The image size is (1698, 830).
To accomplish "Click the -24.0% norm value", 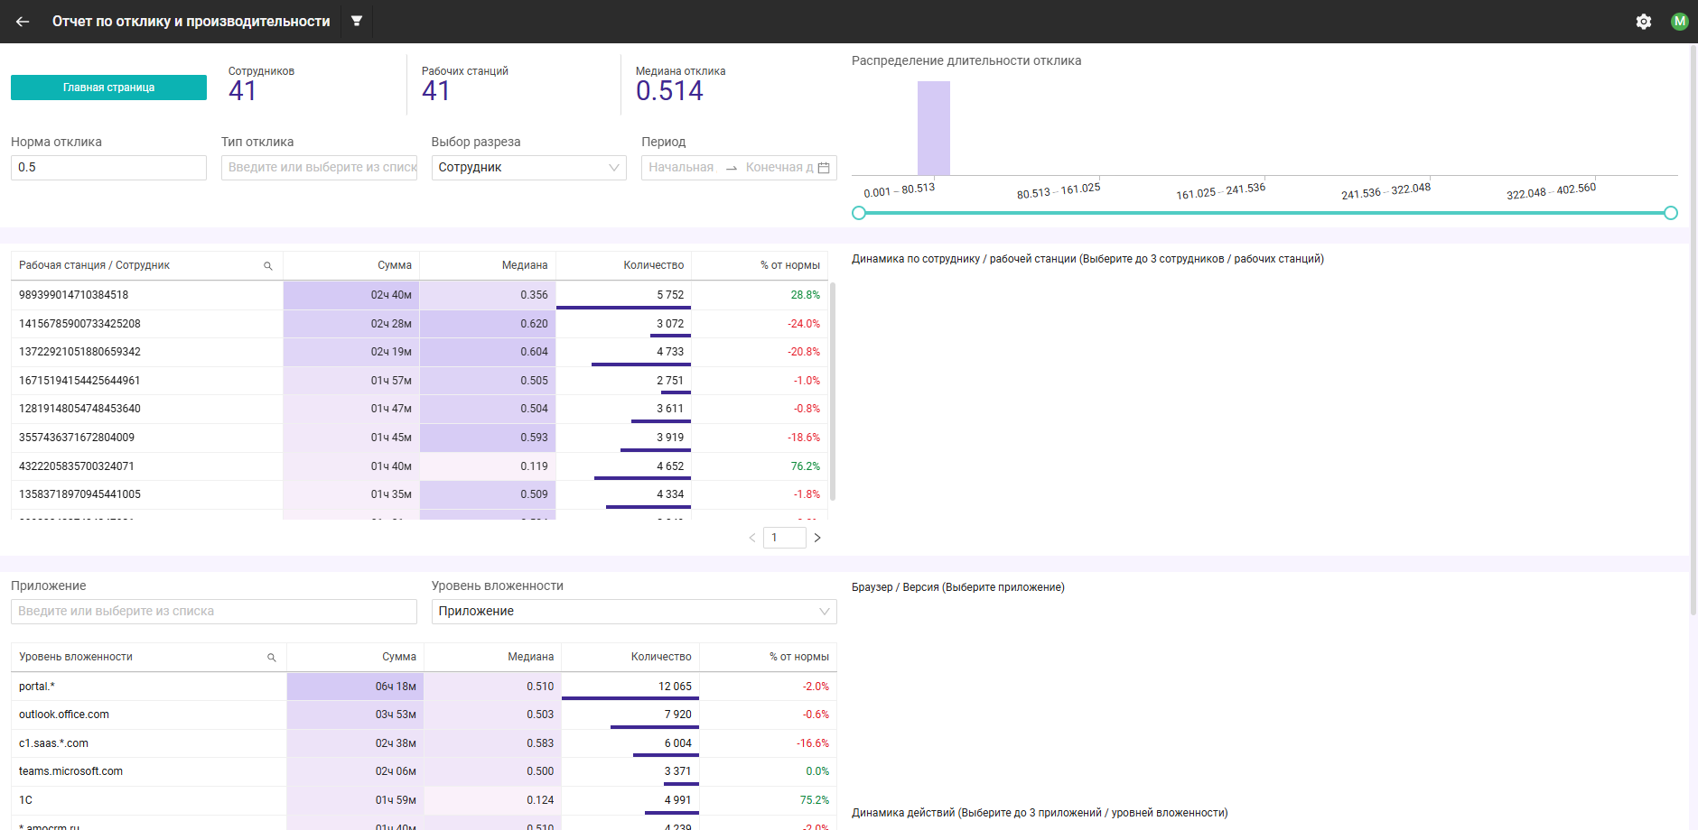I will (x=804, y=324).
